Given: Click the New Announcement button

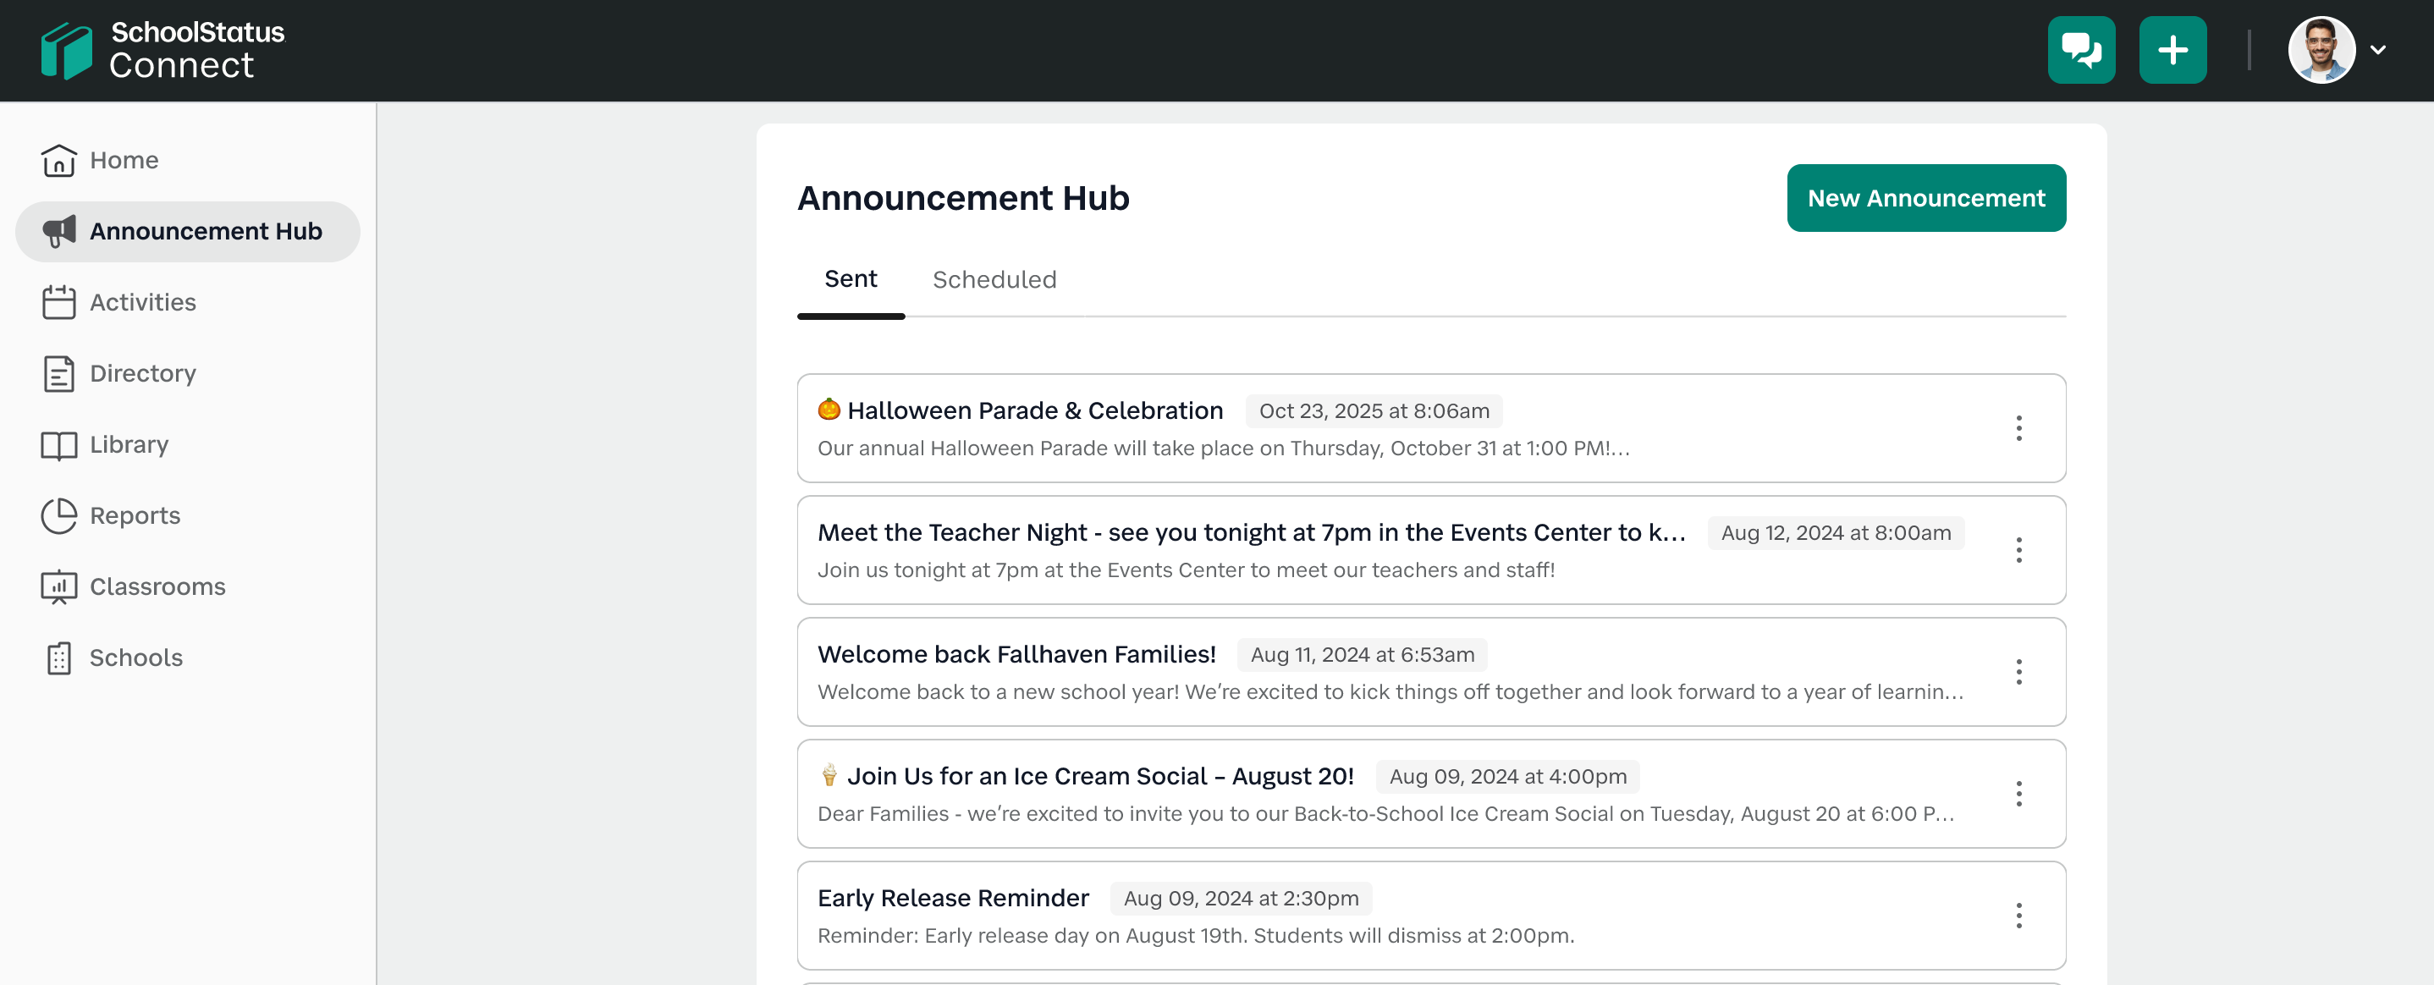Looking at the screenshot, I should pos(1925,198).
